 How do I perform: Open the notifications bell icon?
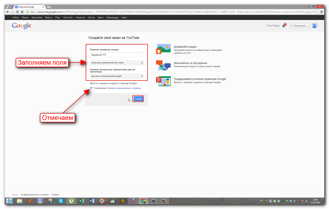pos(284,25)
